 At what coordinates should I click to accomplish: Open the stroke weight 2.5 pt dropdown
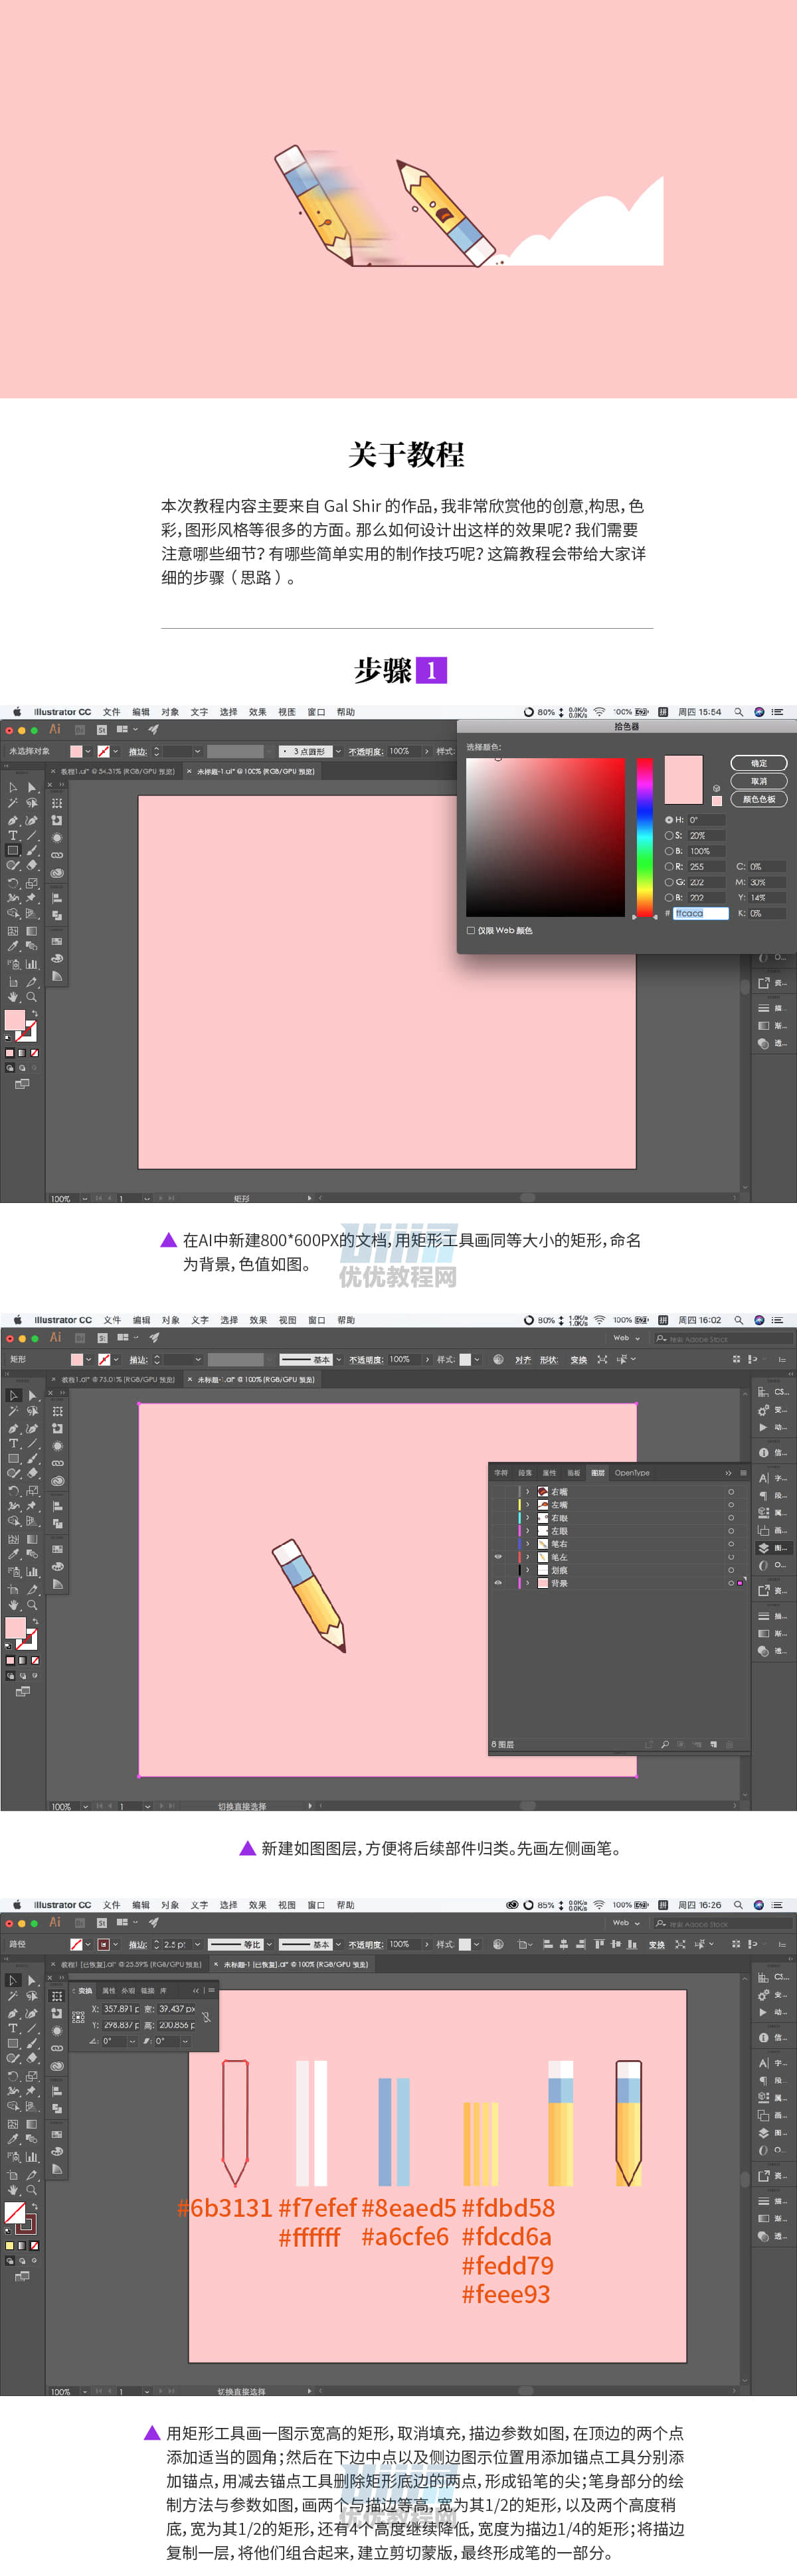197,1944
